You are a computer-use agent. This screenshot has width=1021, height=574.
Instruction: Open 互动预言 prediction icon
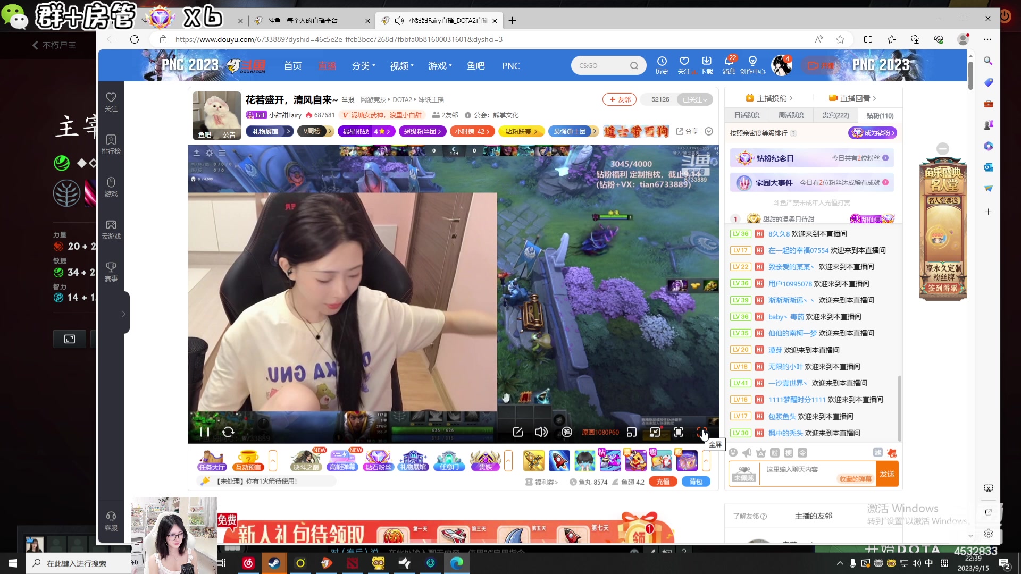click(x=248, y=460)
